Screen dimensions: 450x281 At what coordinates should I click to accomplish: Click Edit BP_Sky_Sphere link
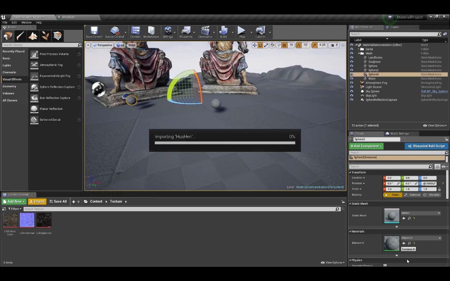tap(435, 91)
